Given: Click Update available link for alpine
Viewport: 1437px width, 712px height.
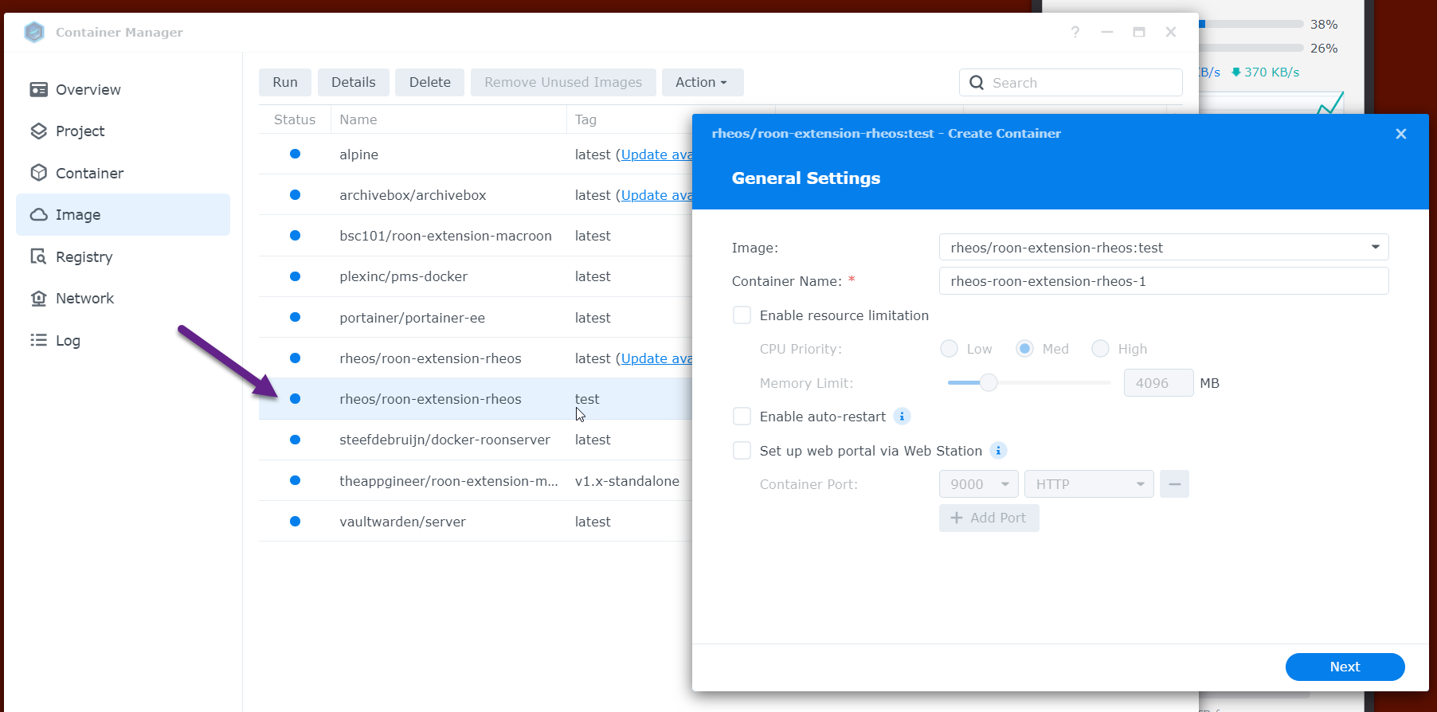Looking at the screenshot, I should (656, 155).
